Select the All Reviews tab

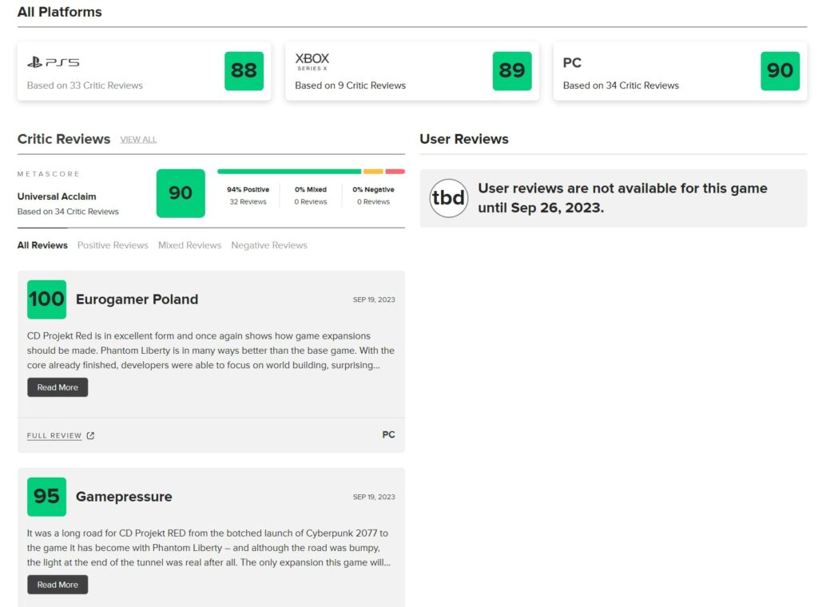(x=42, y=245)
